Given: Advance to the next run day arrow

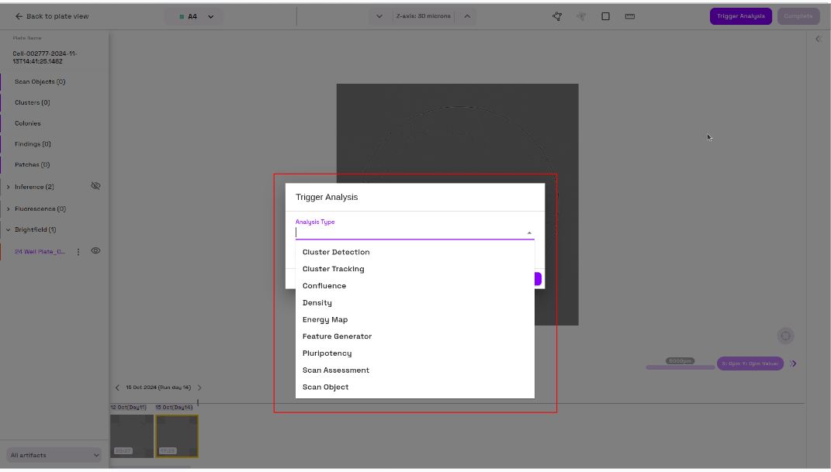Looking at the screenshot, I should click(199, 388).
